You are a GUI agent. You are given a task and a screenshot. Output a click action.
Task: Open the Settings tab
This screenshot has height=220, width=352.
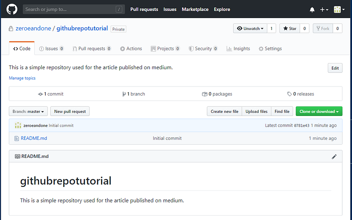coord(270,48)
